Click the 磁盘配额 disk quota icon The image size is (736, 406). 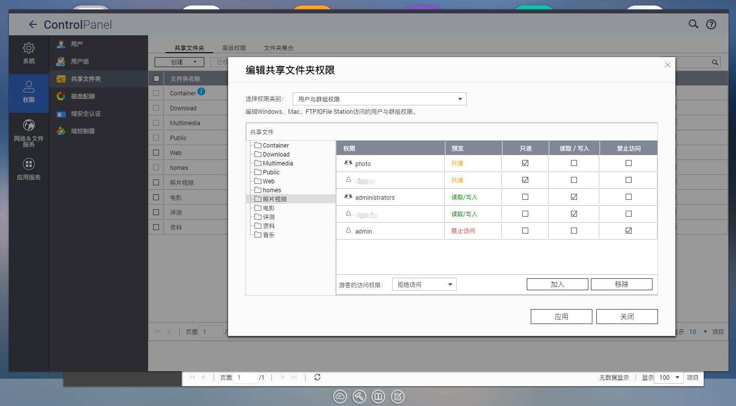coord(61,96)
